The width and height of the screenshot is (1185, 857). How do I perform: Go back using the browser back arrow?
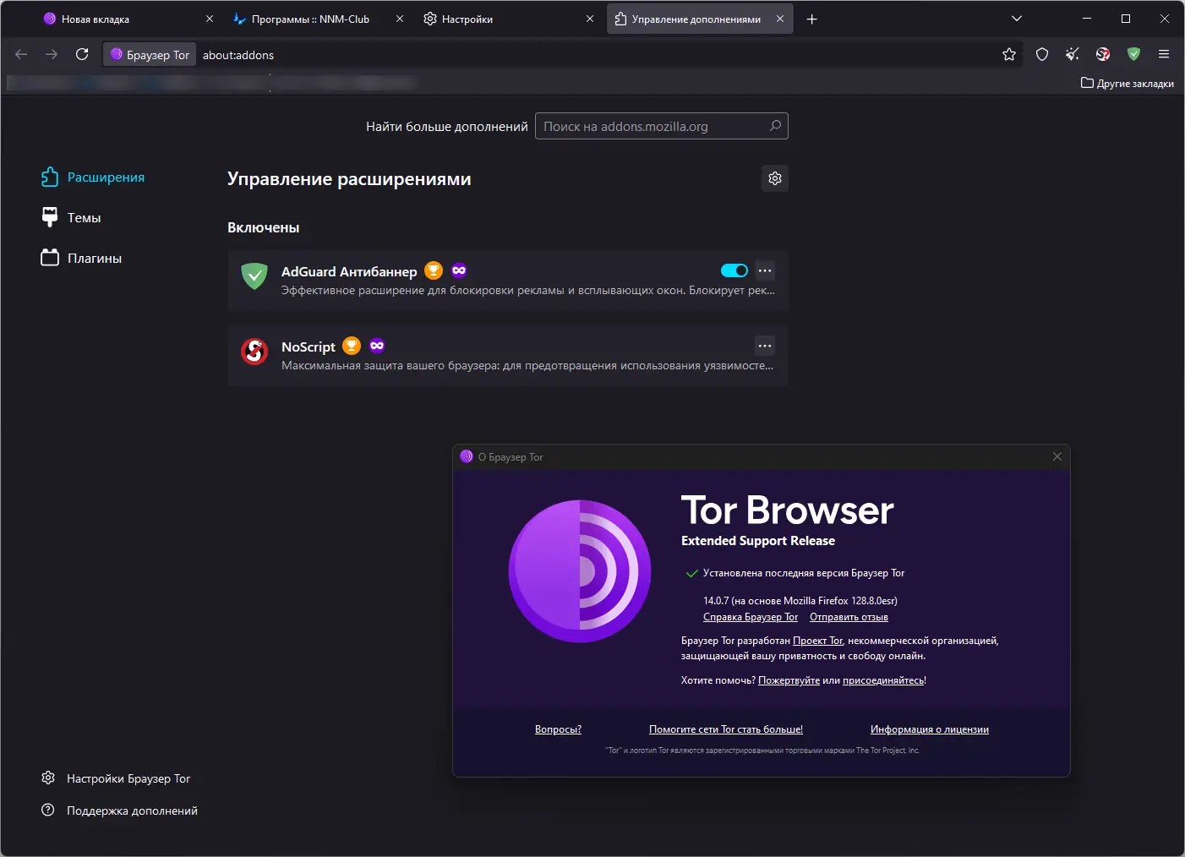tap(22, 54)
